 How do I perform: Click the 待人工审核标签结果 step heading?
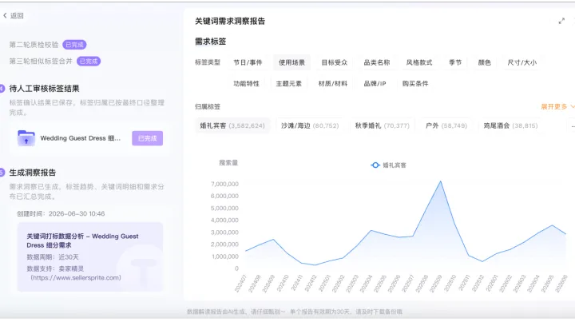(x=45, y=89)
